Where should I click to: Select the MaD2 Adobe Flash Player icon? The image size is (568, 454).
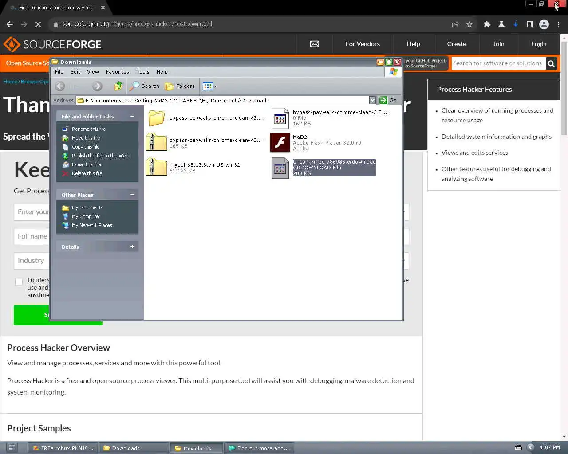click(x=280, y=142)
